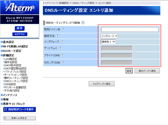Open help icon for ゲートウェイ

coord(60,48)
